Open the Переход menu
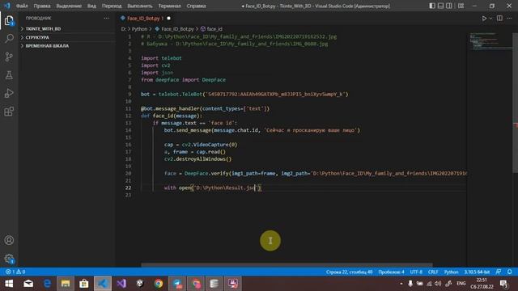This screenshot has width=518, height=291. click(x=112, y=6)
